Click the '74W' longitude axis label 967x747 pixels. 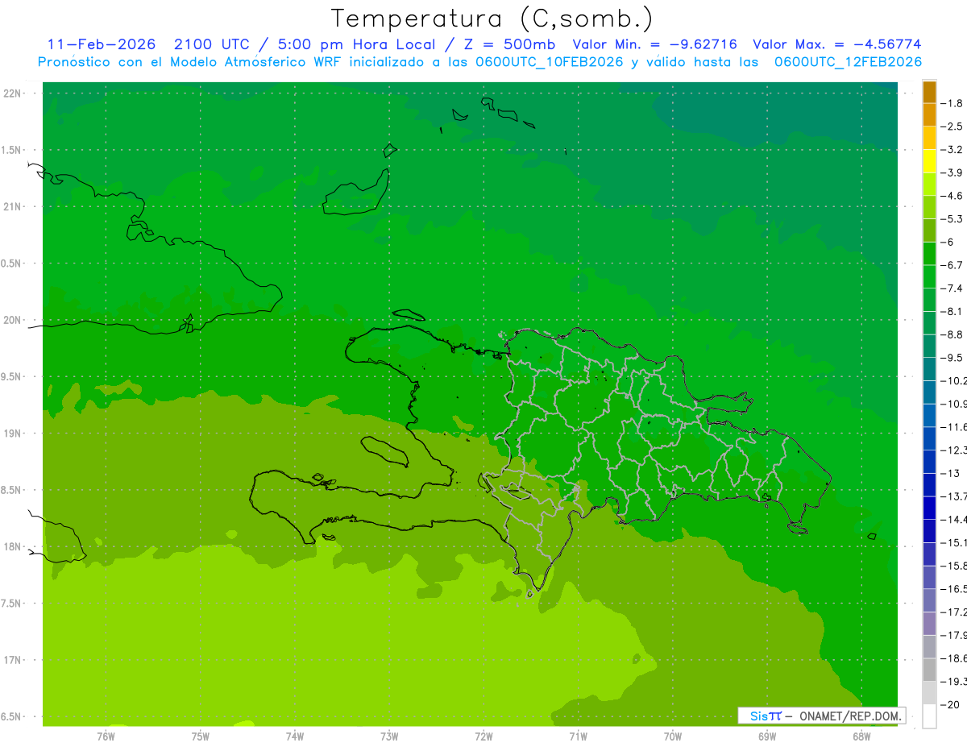click(295, 736)
